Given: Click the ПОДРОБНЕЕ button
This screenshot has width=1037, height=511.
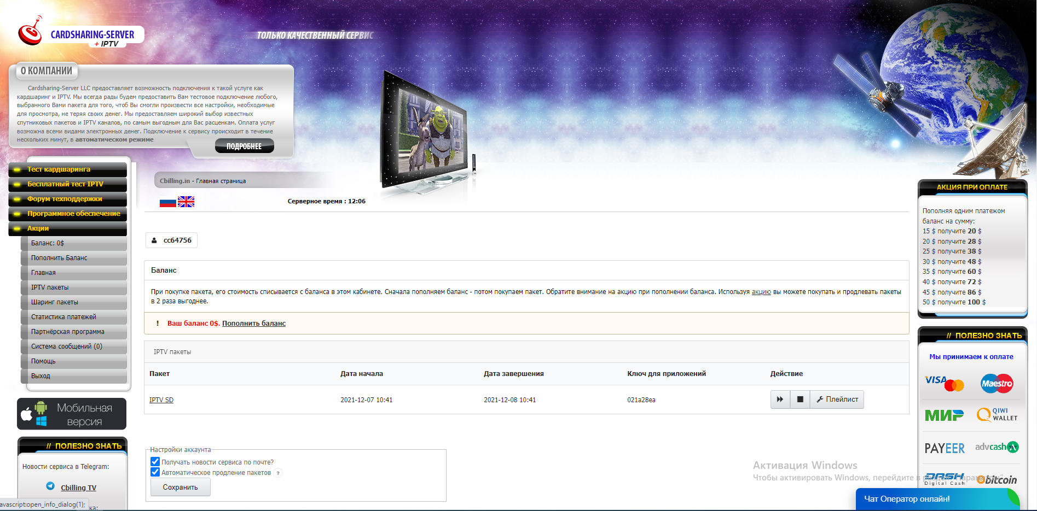Looking at the screenshot, I should [x=244, y=146].
